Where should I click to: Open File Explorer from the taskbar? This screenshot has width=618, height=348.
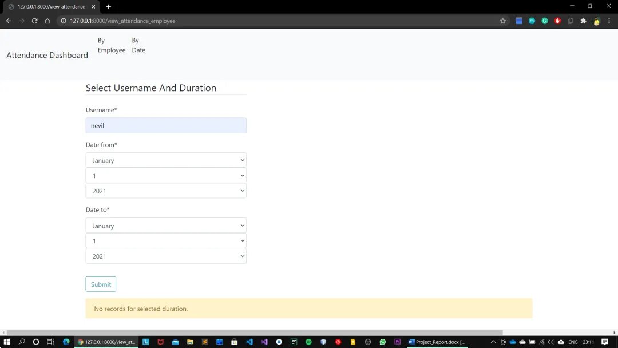(x=190, y=342)
